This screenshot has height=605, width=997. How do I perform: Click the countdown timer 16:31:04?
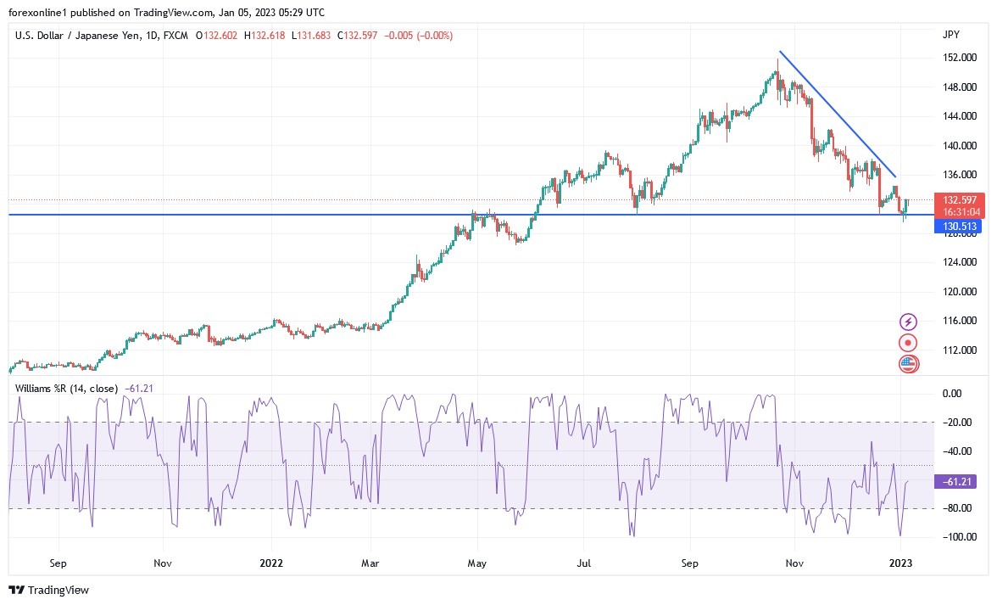pyautogui.click(x=959, y=211)
